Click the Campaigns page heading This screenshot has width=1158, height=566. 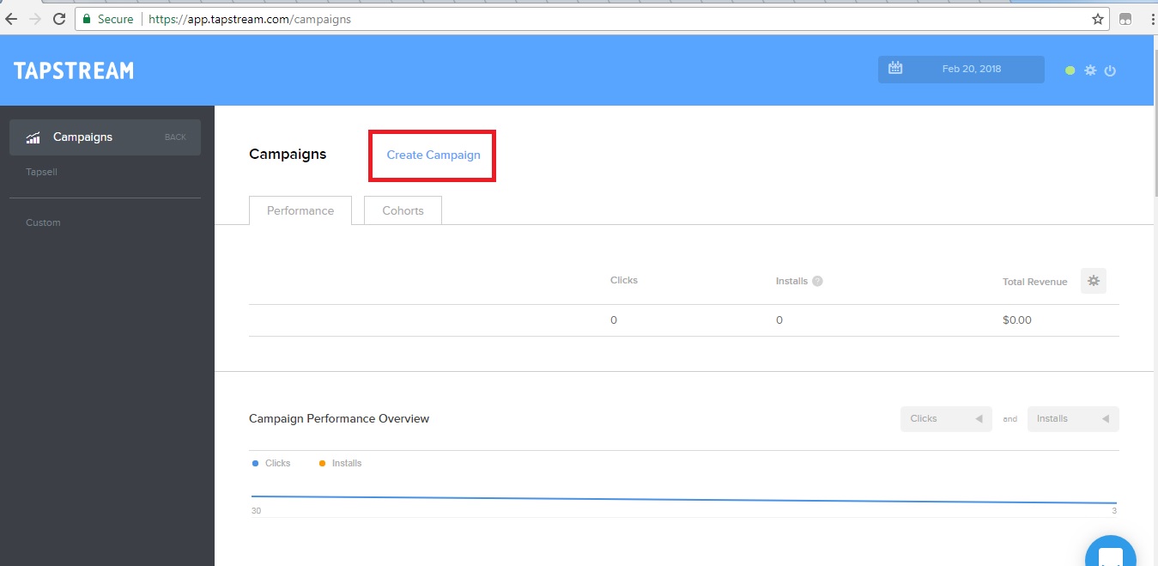point(288,154)
